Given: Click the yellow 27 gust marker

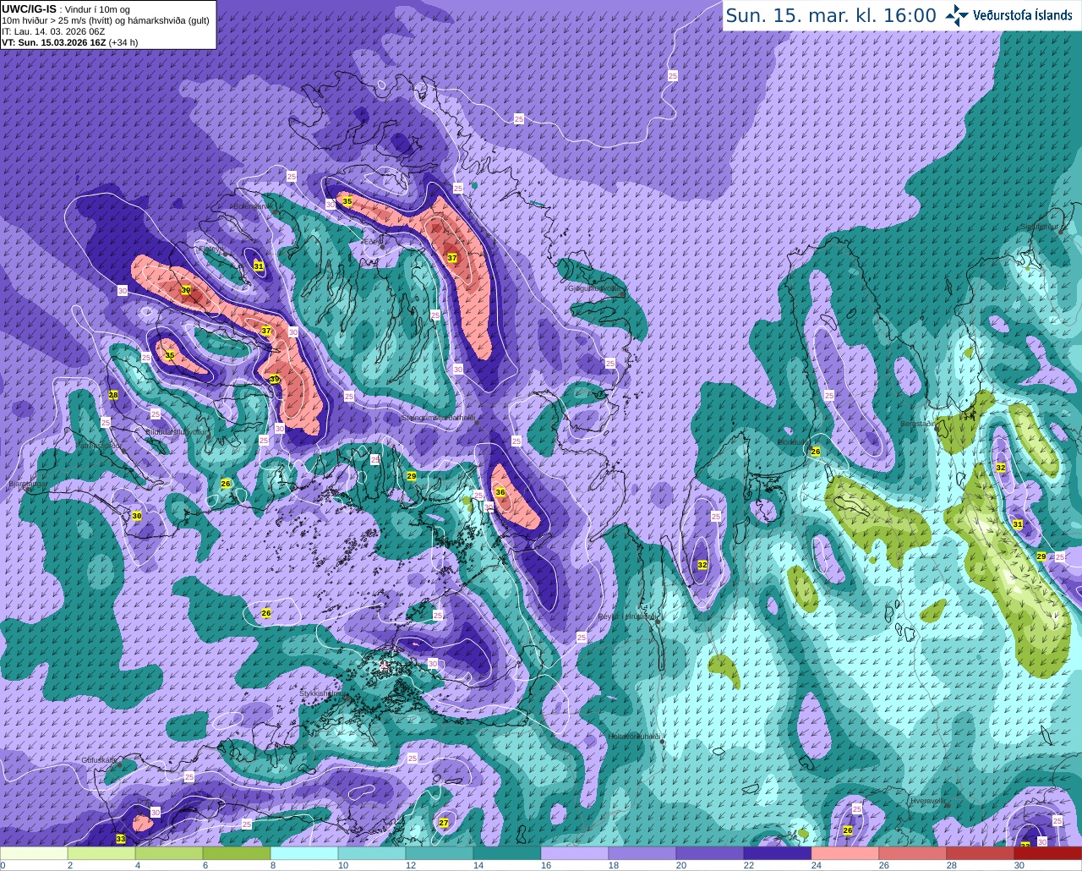Looking at the screenshot, I should (x=444, y=822).
